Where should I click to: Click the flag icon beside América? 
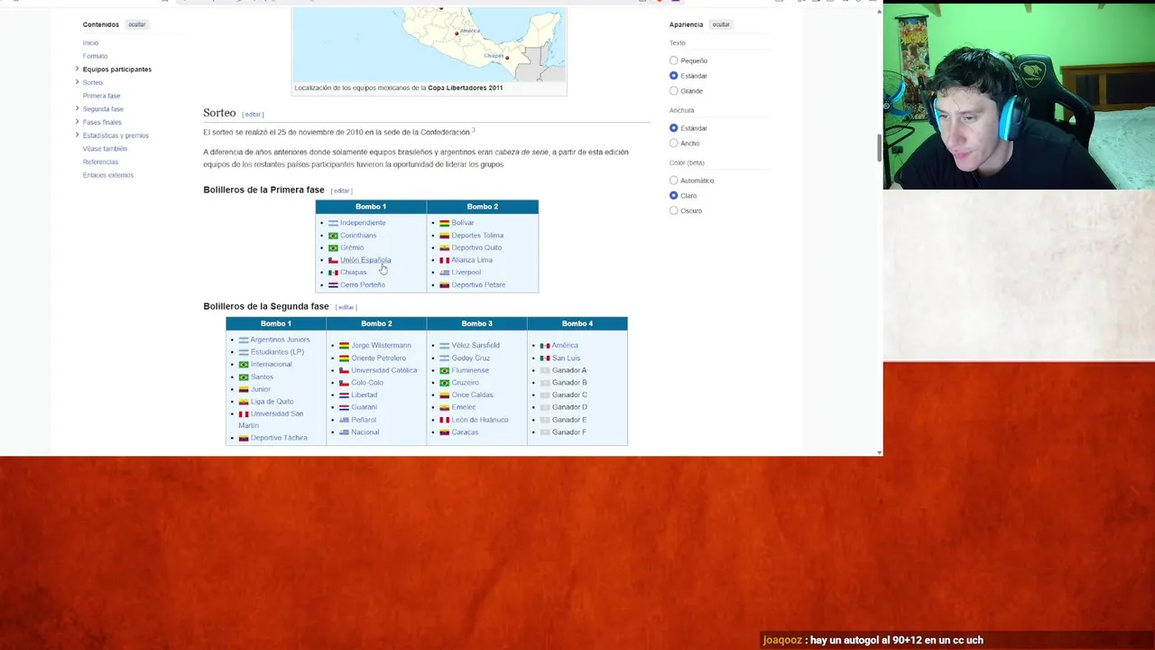click(x=545, y=346)
